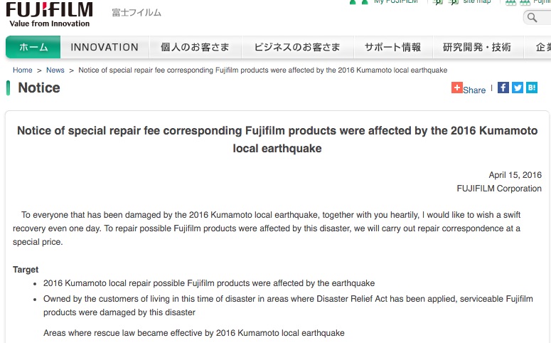Open the 個人のお客さま menu

pyautogui.click(x=196, y=47)
